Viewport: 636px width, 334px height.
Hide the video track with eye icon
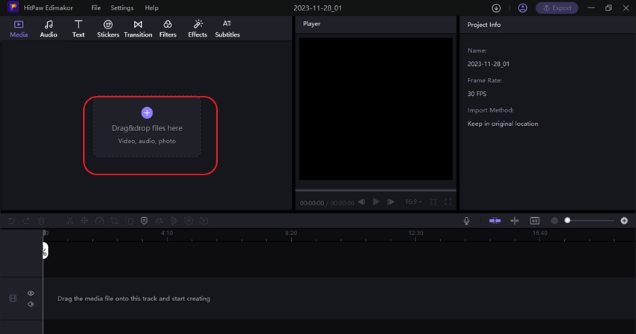point(31,294)
